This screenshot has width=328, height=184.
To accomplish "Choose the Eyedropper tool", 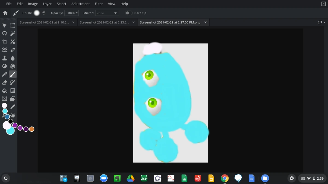I will pos(13,107).
